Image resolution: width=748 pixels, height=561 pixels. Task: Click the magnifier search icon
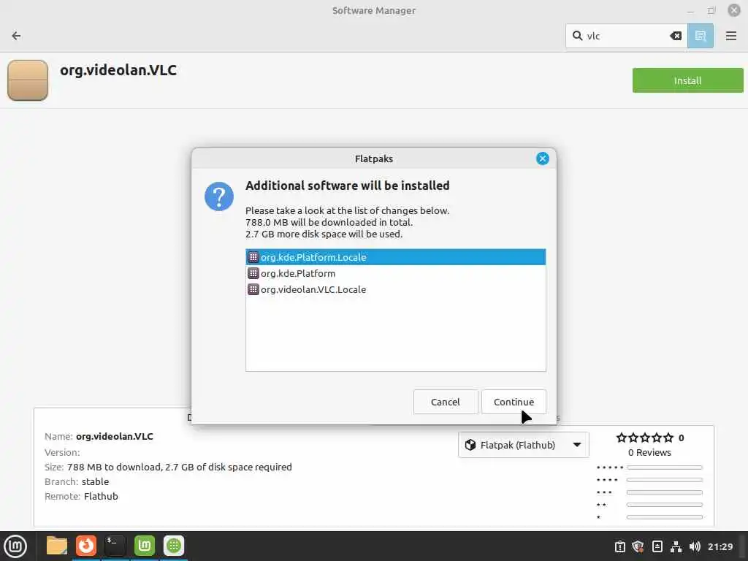click(577, 36)
